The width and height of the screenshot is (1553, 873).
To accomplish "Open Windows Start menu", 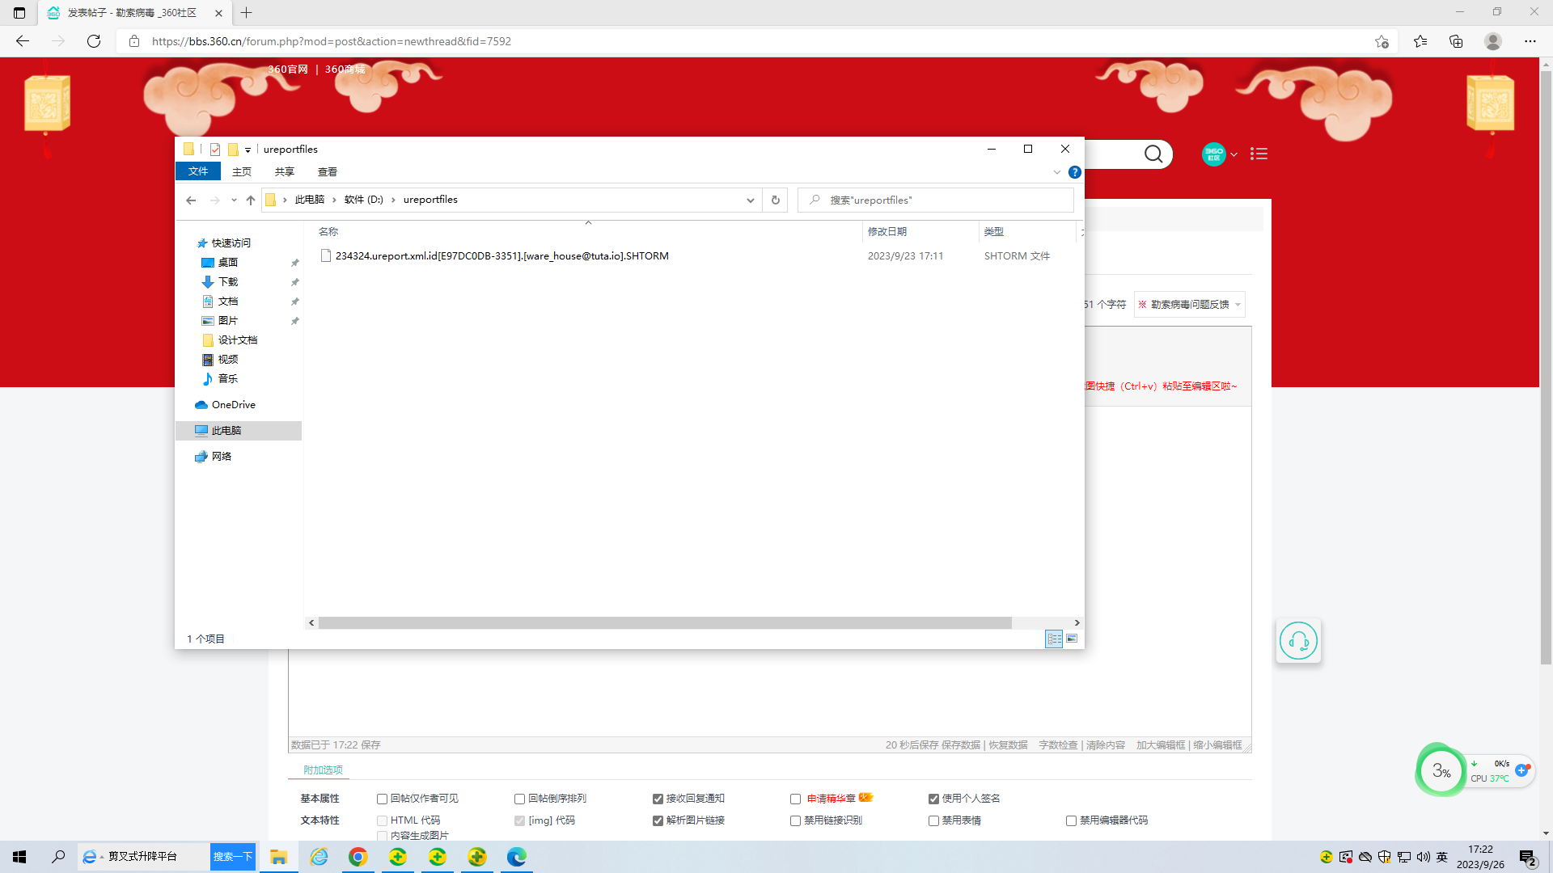I will 19,857.
